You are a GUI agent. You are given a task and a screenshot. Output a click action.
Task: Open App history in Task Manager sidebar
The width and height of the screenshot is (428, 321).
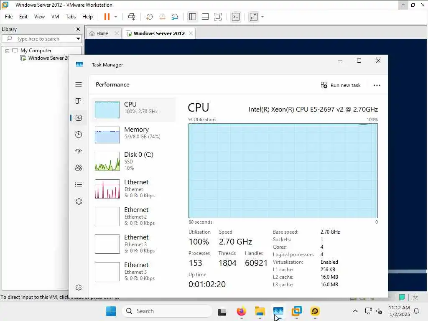click(x=79, y=135)
